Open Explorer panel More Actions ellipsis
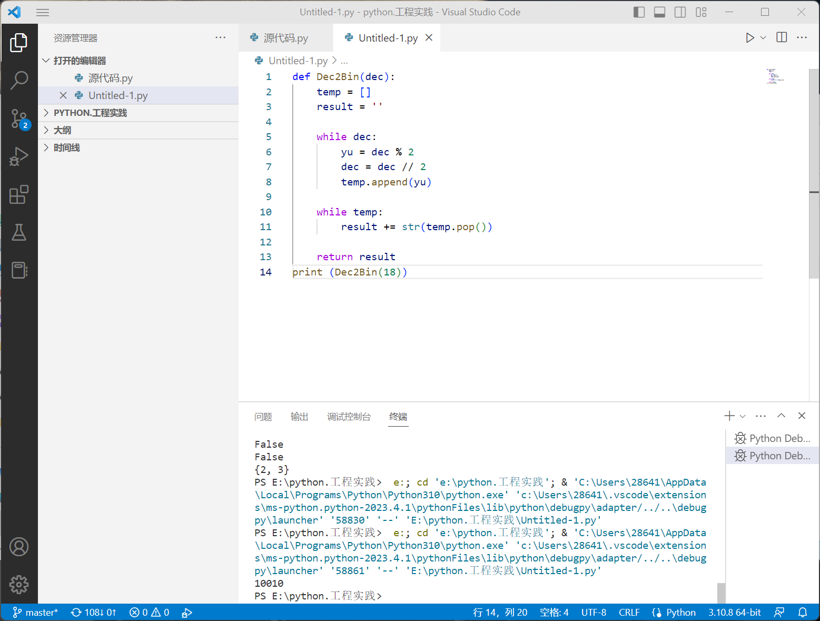The width and height of the screenshot is (820, 621). click(221, 38)
